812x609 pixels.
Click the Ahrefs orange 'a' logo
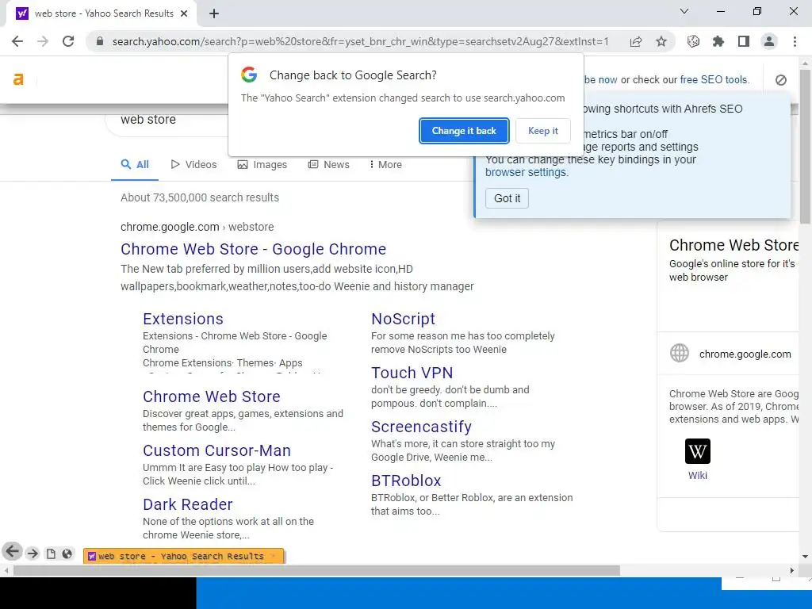click(18, 79)
